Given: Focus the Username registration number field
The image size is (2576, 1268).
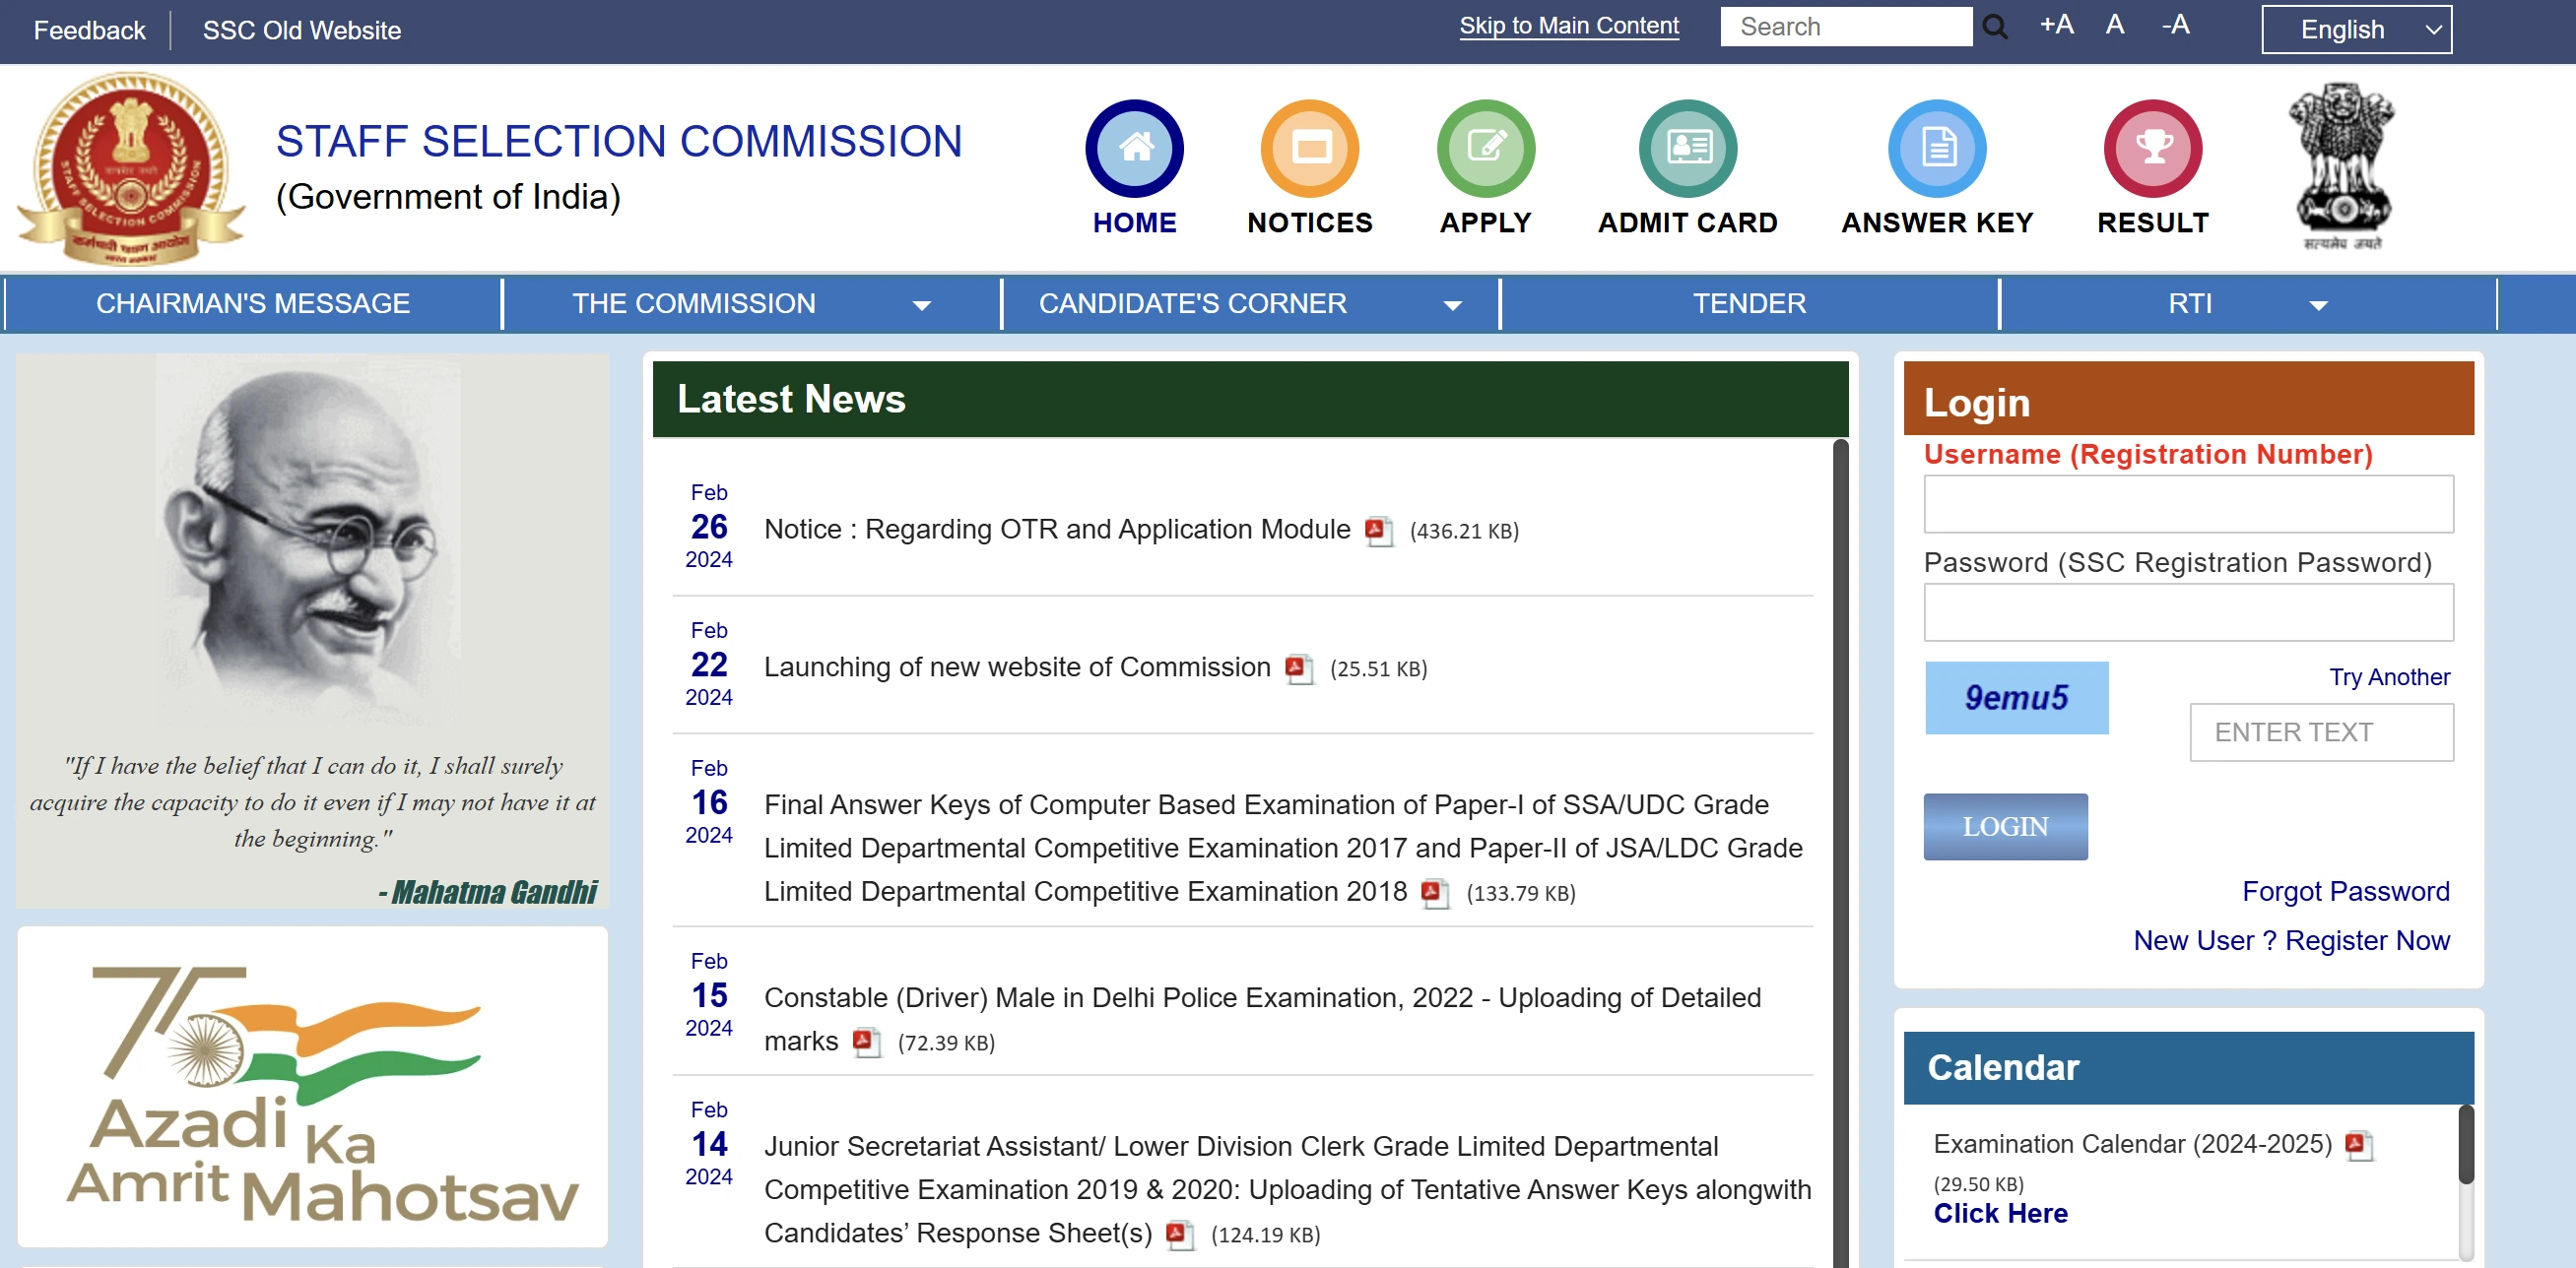Looking at the screenshot, I should 2188,504.
